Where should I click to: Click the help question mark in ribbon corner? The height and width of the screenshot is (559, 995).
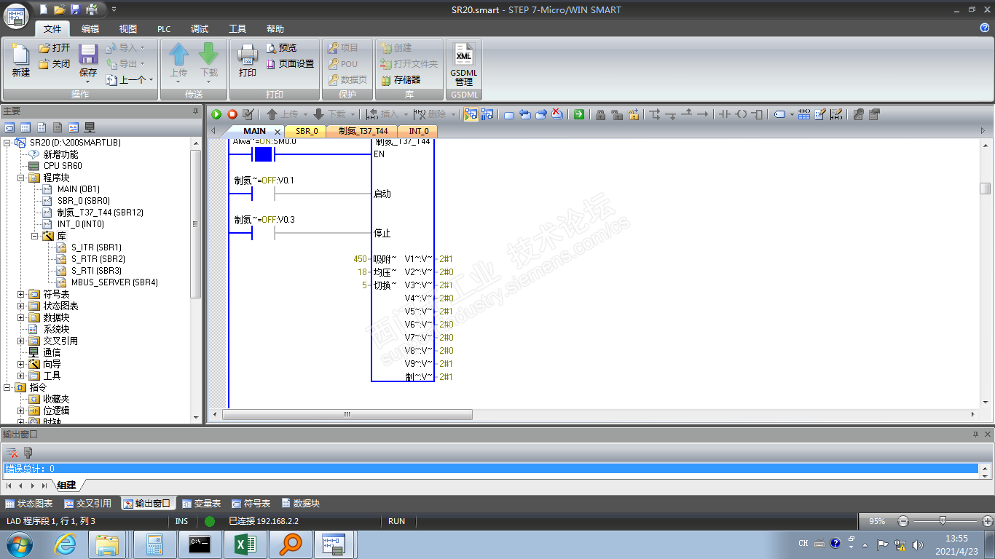tap(985, 28)
